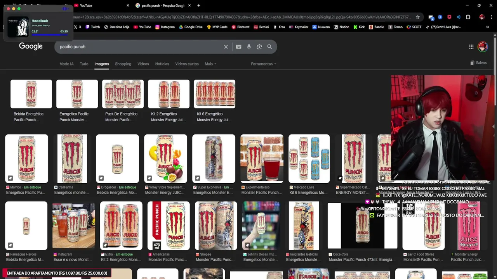Open Salvos saved items
Screen dimensions: 497x279
(478, 63)
